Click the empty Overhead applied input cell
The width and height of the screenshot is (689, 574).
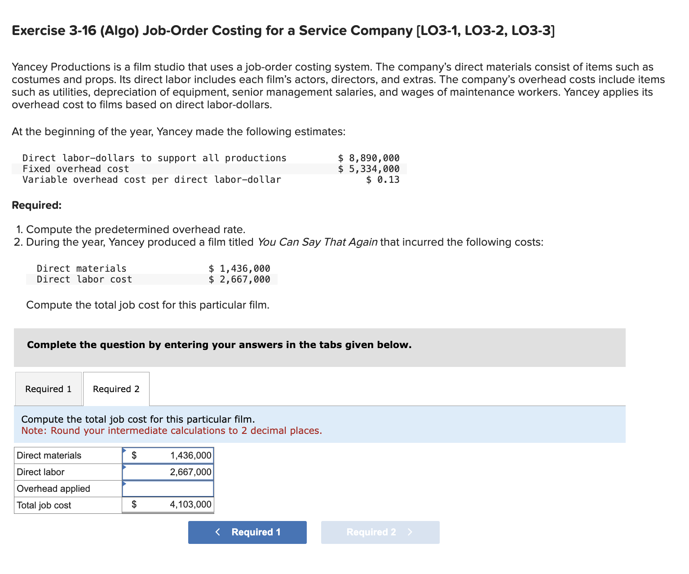(171, 488)
